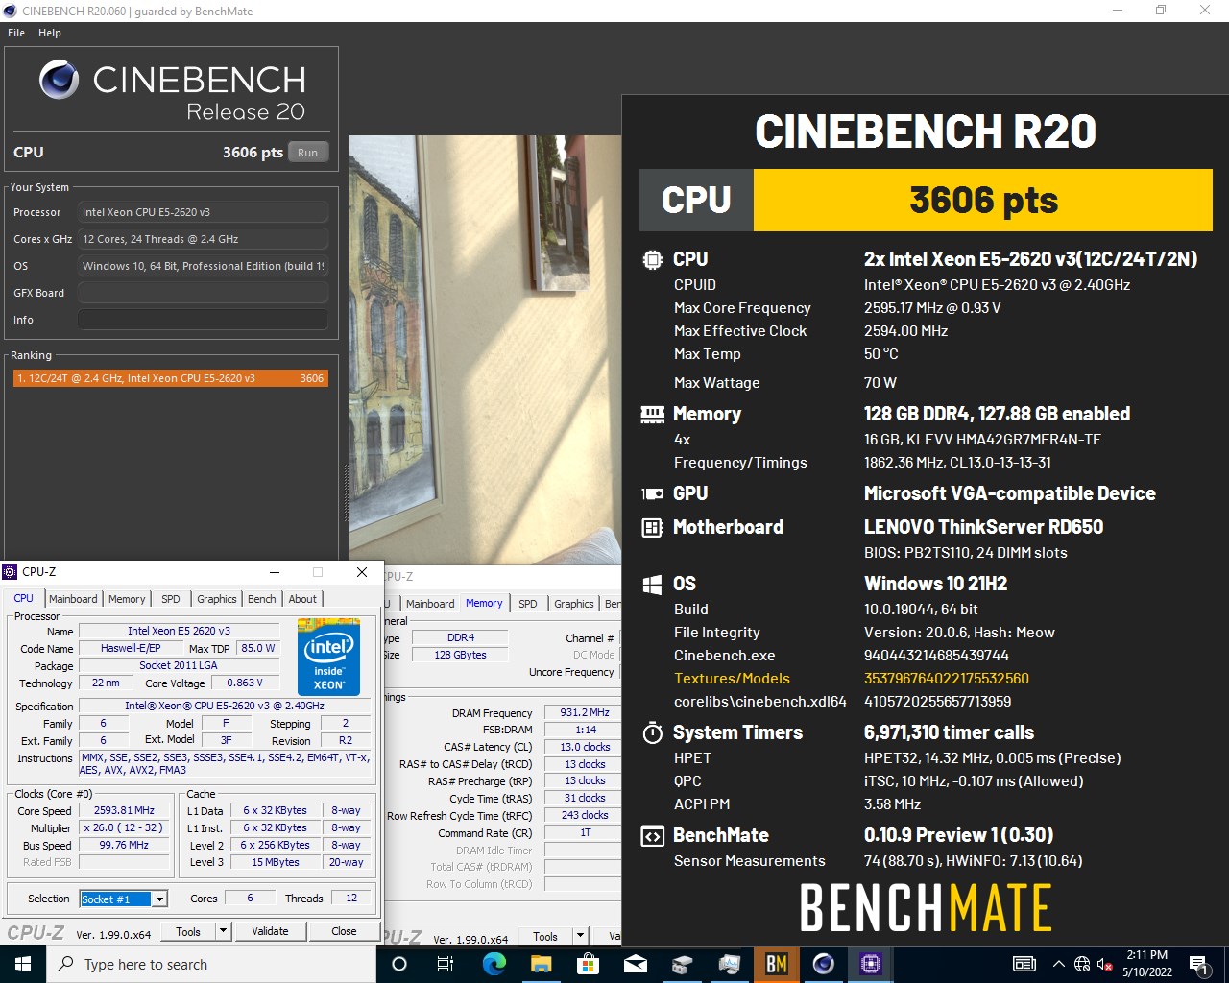Click the Processor field Intel Xeon CPU E5-2620 v3

tap(203, 212)
